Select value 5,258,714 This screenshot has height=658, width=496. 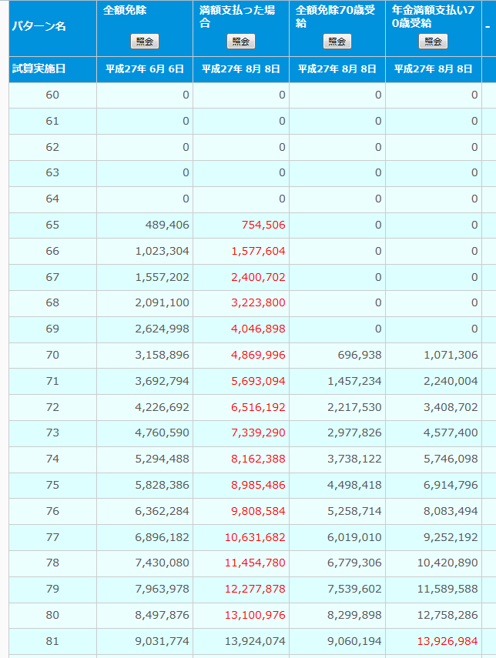354,511
